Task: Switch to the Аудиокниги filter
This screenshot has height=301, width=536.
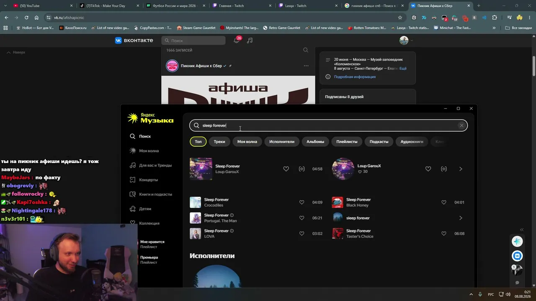Action: click(x=412, y=142)
